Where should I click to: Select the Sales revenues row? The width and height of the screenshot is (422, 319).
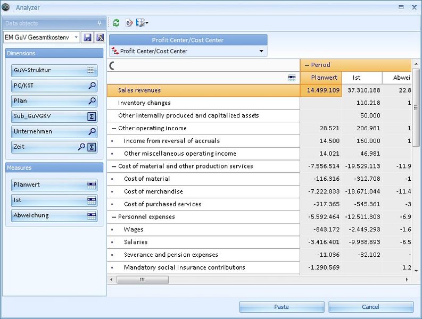click(x=203, y=90)
